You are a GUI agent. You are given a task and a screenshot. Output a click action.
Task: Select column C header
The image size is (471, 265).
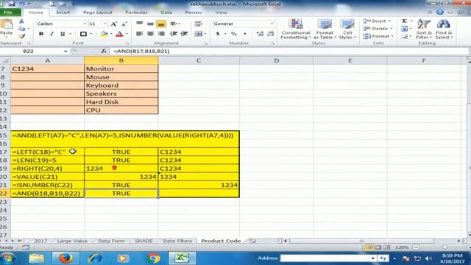coord(199,60)
